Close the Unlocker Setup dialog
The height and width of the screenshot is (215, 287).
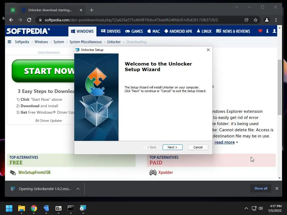pos(208,50)
